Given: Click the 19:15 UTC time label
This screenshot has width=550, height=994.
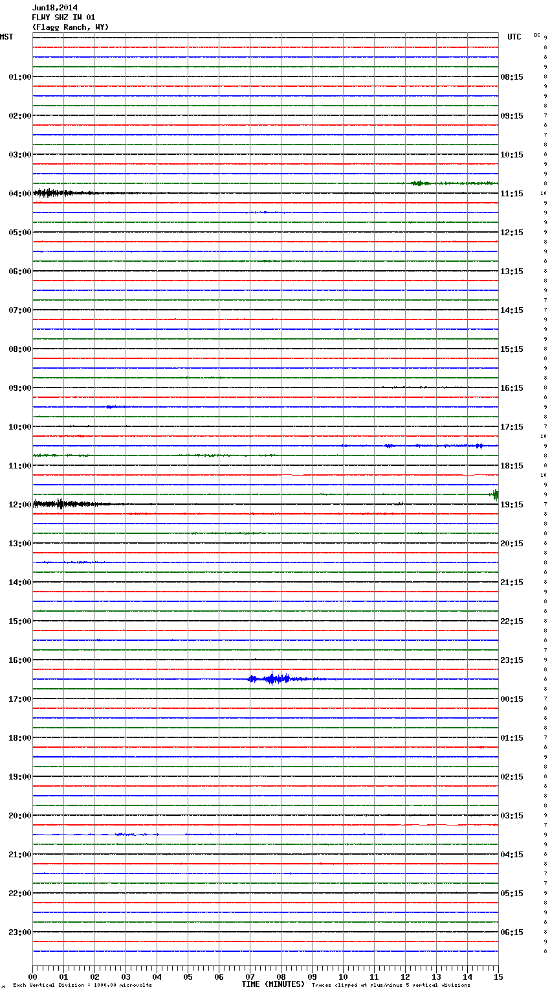Looking at the screenshot, I should point(512,505).
